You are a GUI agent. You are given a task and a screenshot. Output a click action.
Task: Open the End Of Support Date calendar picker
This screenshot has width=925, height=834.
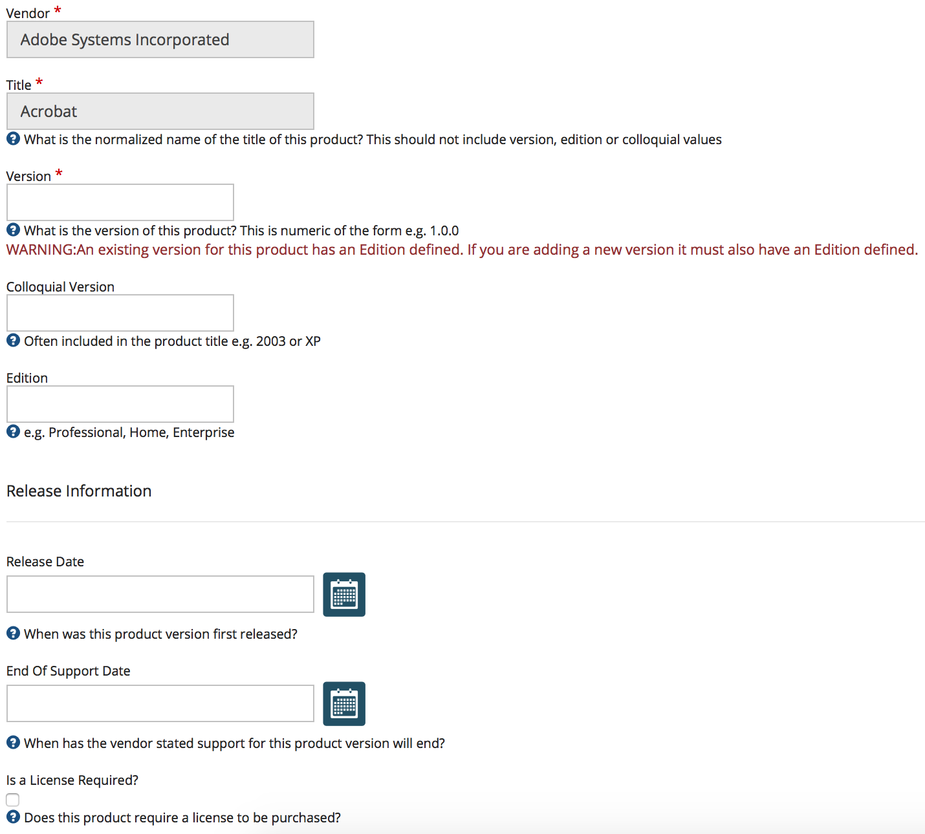point(343,703)
